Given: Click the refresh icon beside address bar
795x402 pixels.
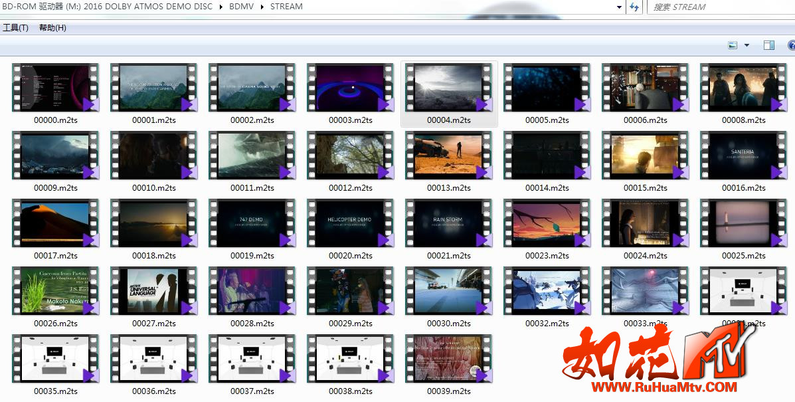Looking at the screenshot, I should [634, 7].
